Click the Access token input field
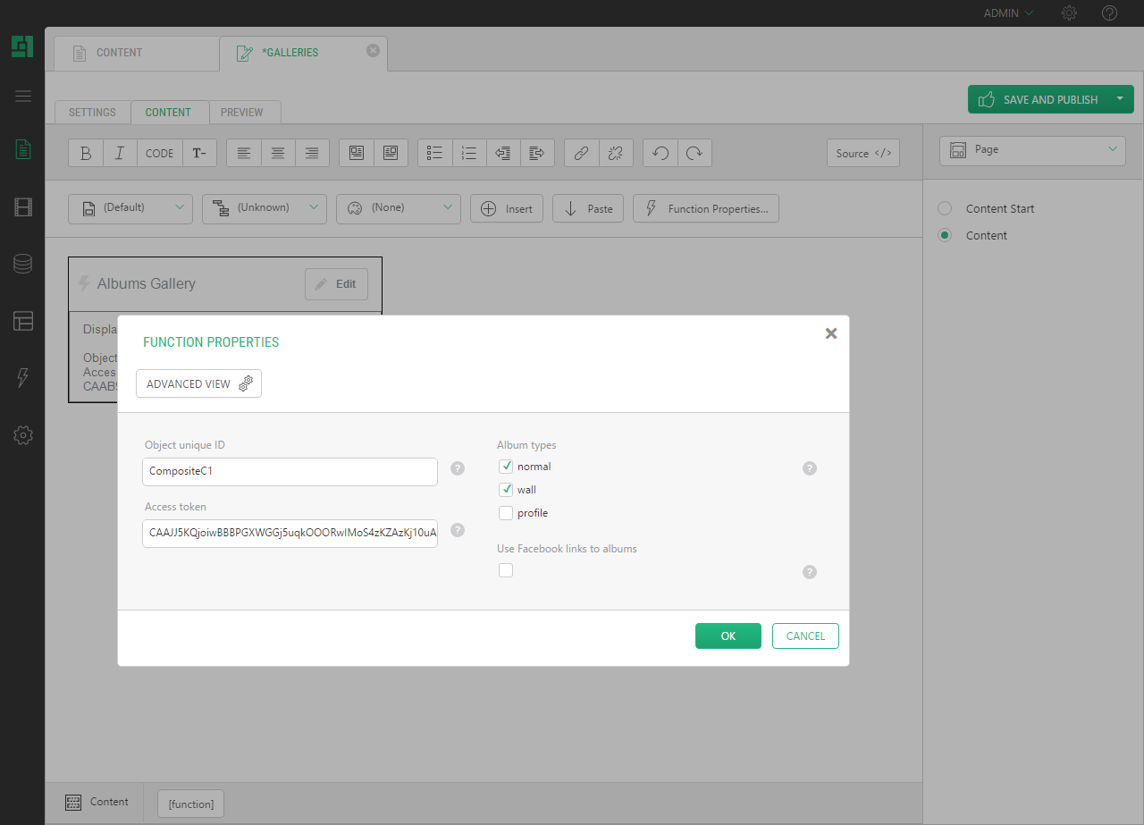1144x825 pixels. pyautogui.click(x=290, y=534)
